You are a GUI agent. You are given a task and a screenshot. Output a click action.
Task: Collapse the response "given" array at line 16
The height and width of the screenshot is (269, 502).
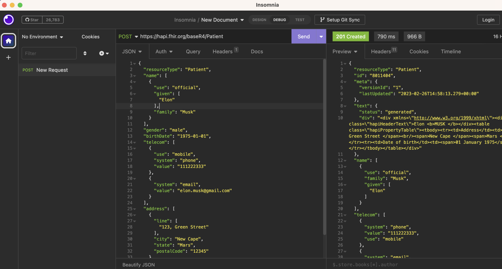[345, 185]
